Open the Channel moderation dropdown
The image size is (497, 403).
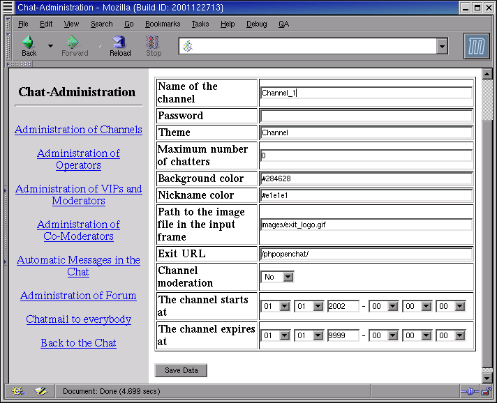pos(277,277)
